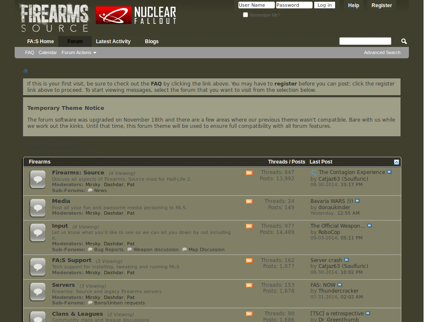429x322 pixels.
Task: Open RSS feed for Clans & Leagues forum
Action: coord(249,314)
